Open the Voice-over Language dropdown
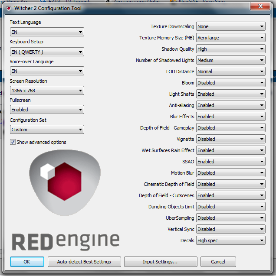276x276 pixels. (x=47, y=71)
